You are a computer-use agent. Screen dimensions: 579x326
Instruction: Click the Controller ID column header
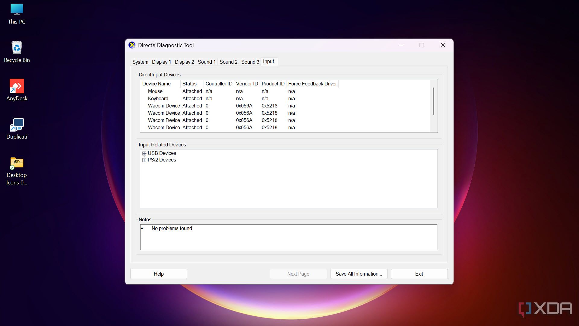[219, 84]
